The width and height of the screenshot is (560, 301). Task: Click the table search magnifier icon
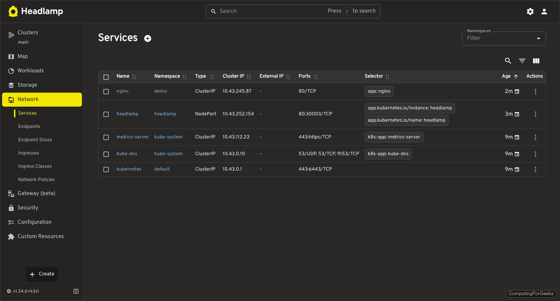pyautogui.click(x=508, y=61)
